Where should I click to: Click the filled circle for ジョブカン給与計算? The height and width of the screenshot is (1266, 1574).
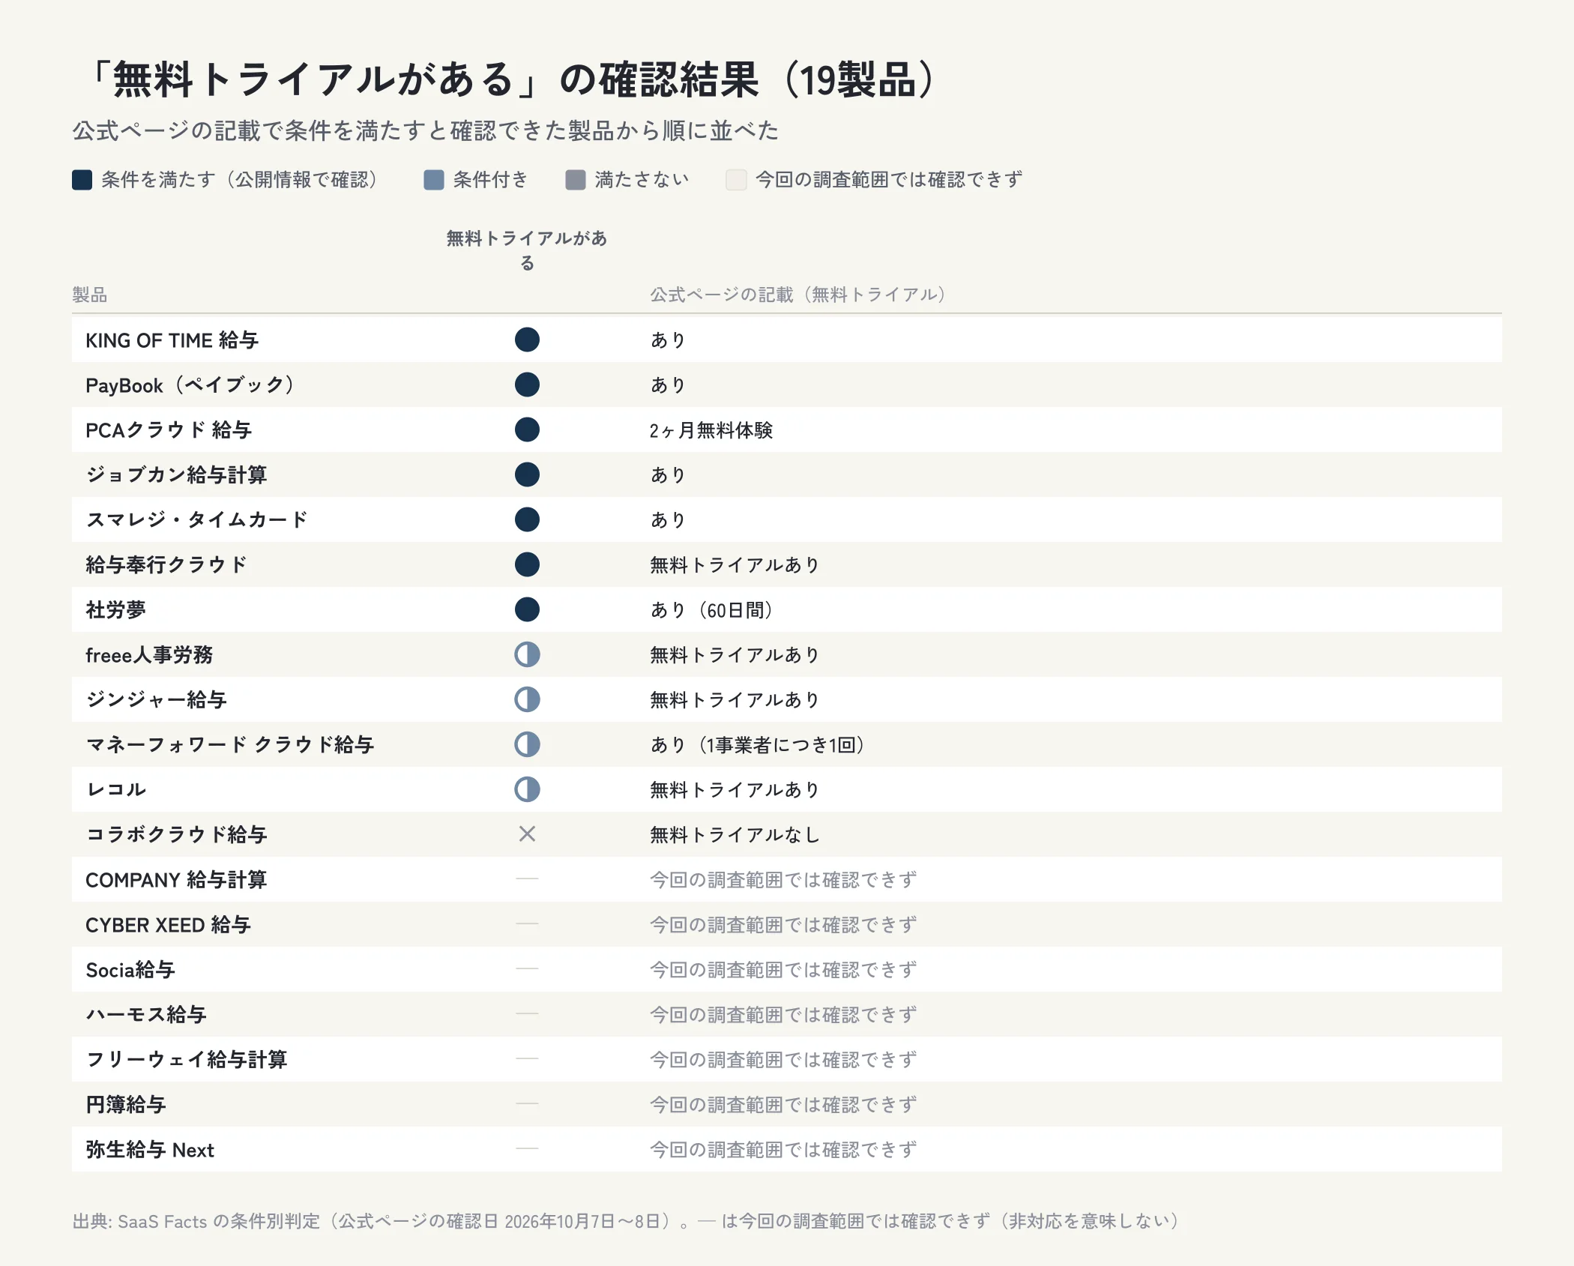[527, 474]
